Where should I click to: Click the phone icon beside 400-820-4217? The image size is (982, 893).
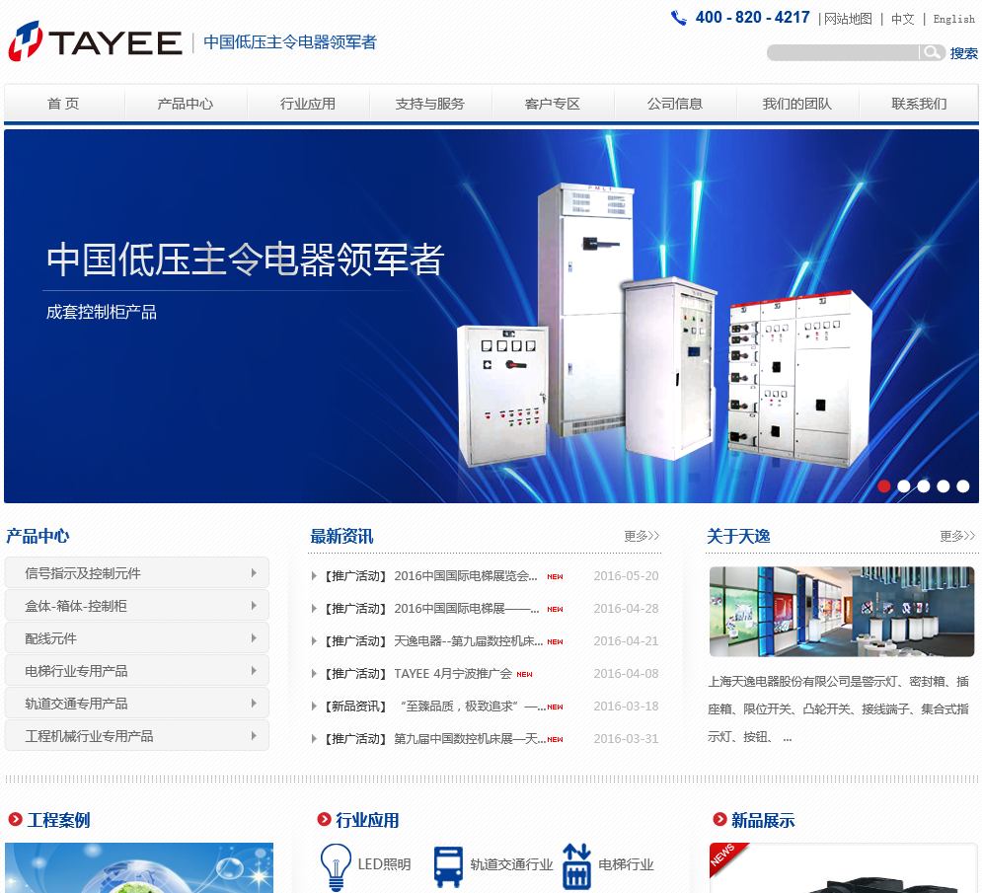[x=678, y=18]
